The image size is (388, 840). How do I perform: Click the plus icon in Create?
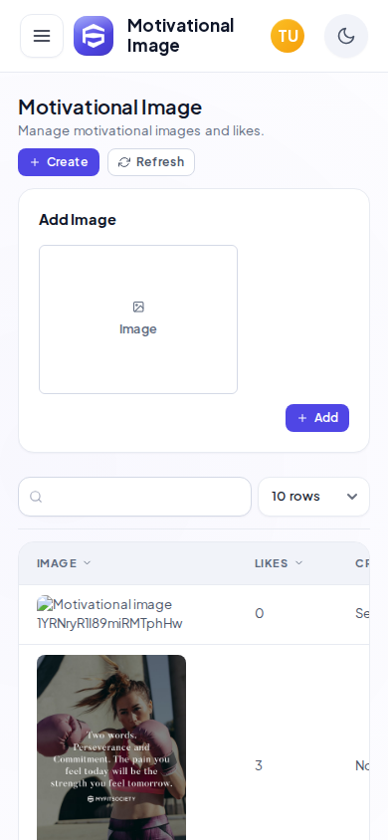point(35,162)
